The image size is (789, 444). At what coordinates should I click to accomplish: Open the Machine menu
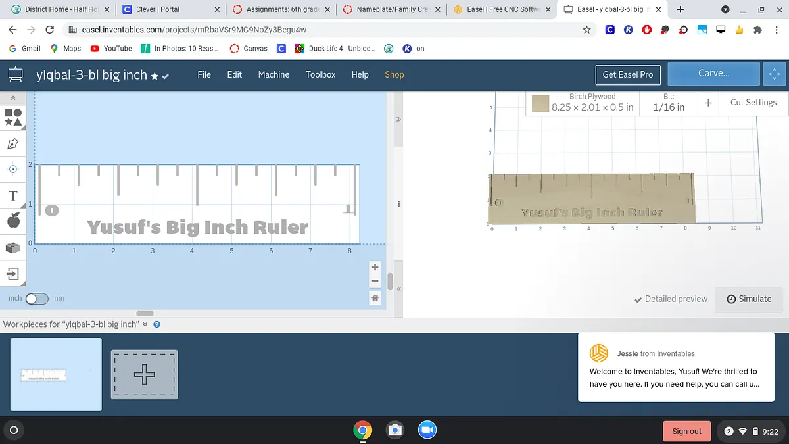274,74
